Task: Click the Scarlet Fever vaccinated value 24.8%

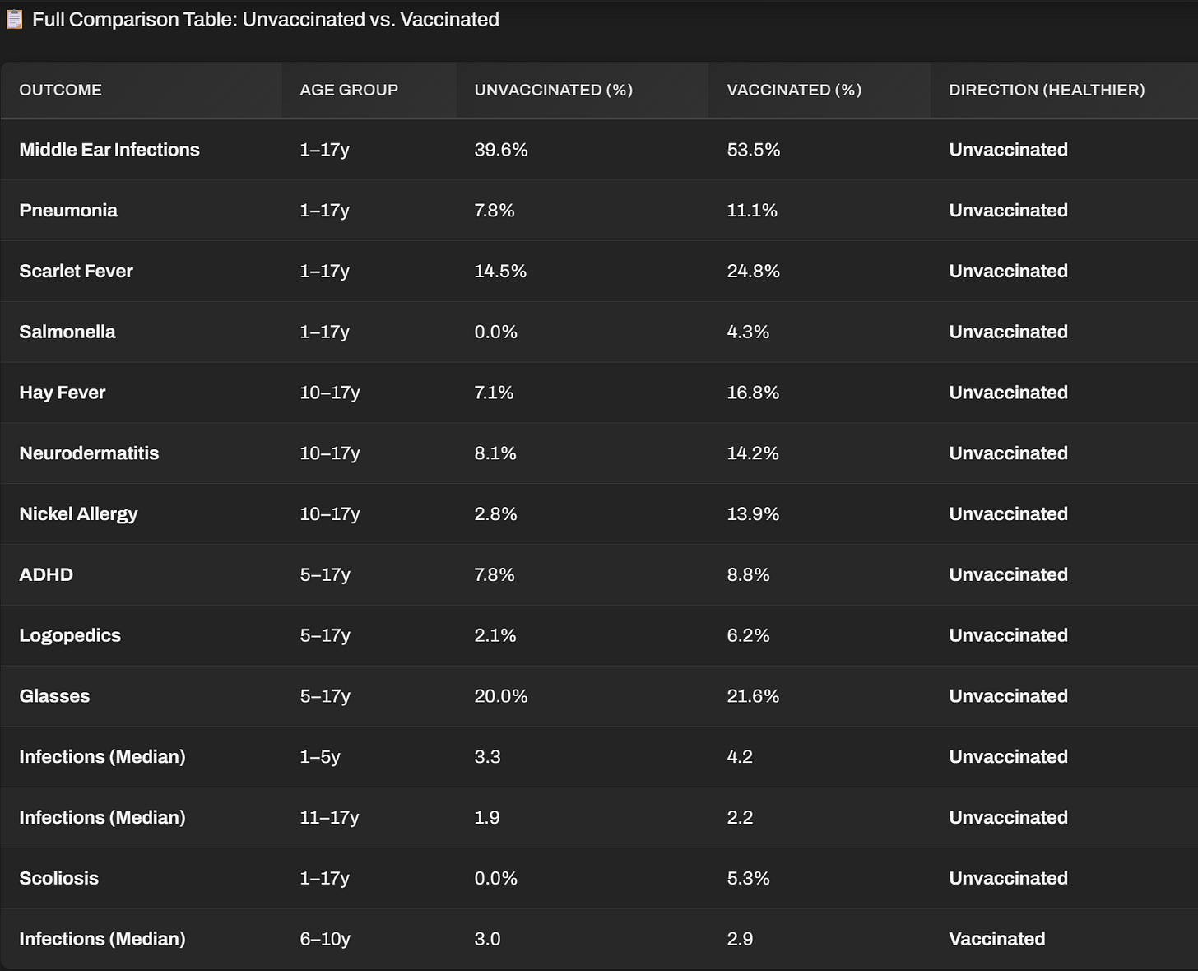Action: click(x=753, y=272)
